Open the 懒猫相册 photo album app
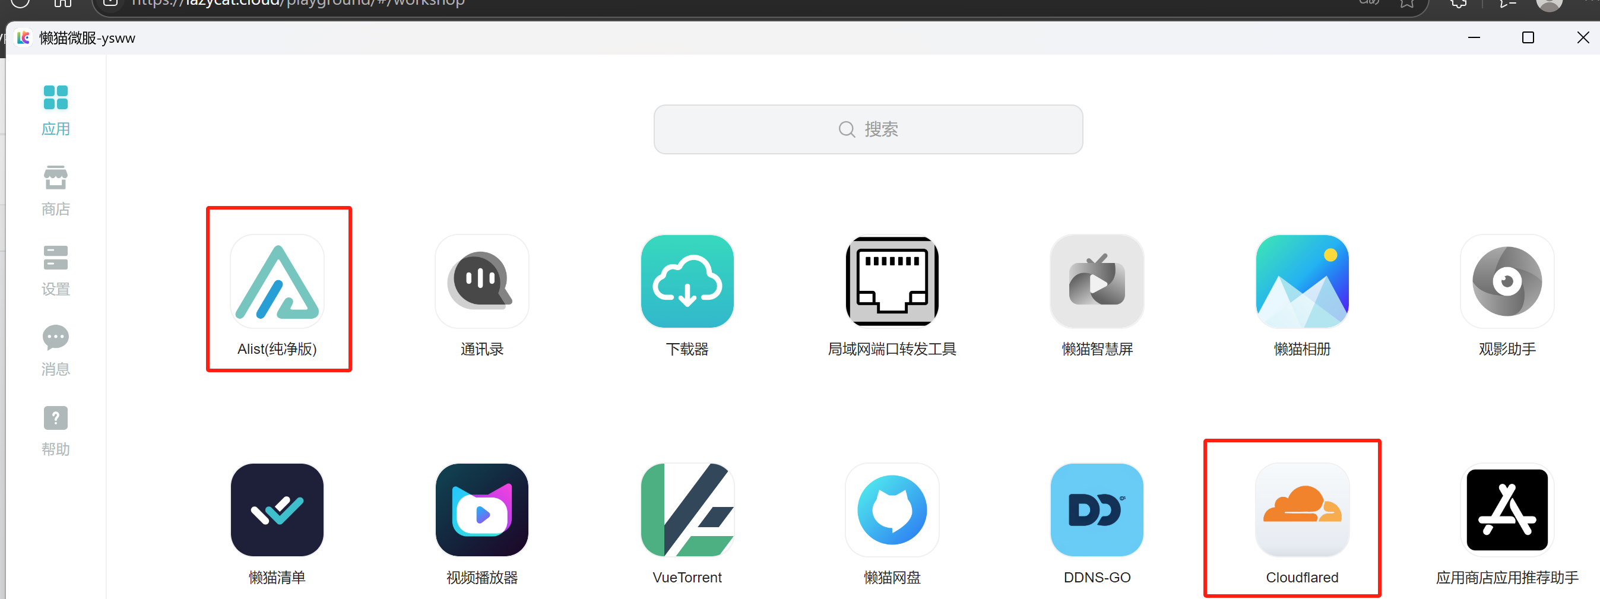Screen dimensions: 1600x599 (1302, 281)
